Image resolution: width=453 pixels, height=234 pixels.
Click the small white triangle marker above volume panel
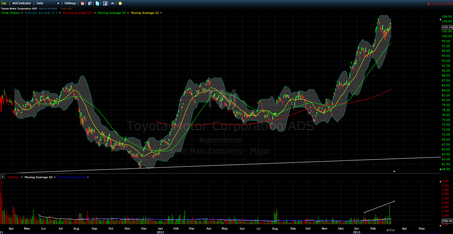[394, 171]
